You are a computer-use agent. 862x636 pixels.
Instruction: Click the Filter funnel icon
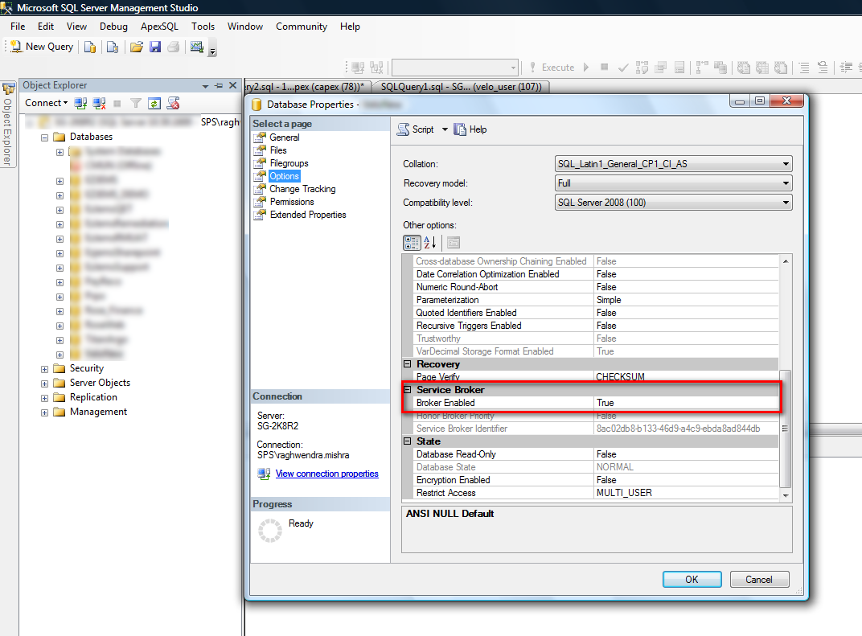(136, 103)
